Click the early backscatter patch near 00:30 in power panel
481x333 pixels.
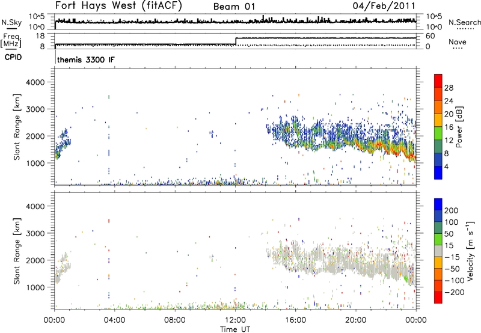(x=63, y=144)
